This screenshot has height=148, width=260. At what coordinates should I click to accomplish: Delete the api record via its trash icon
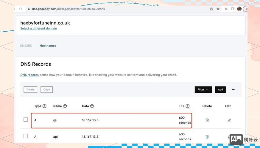pos(207,137)
